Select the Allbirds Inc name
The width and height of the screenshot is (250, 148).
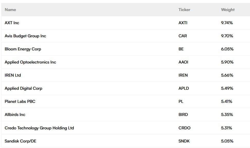tap(15, 114)
